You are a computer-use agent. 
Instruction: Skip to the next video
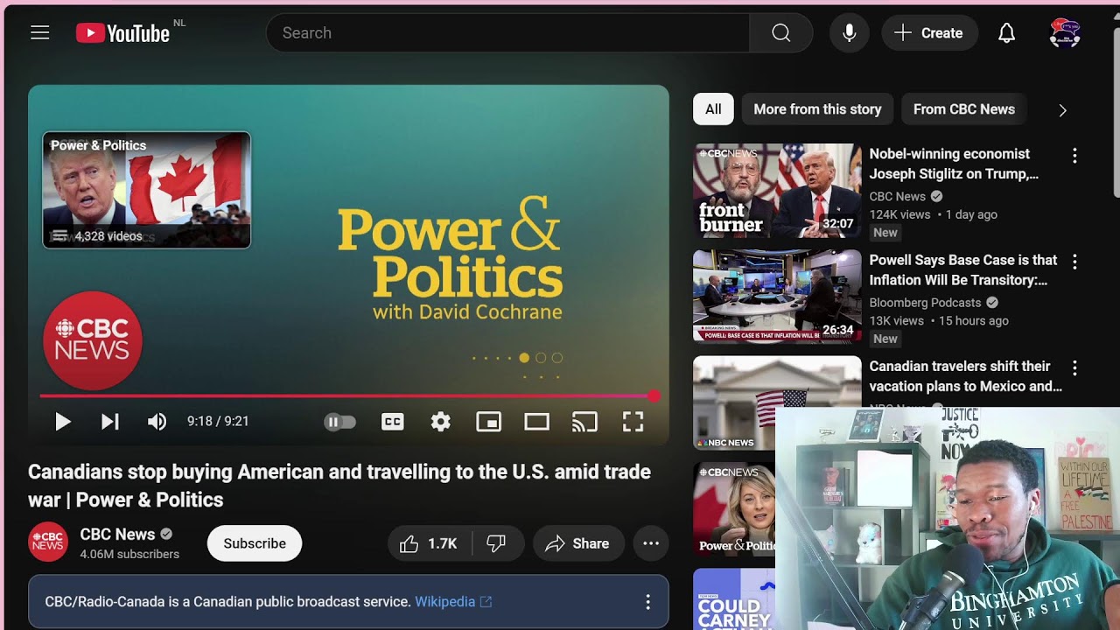110,422
